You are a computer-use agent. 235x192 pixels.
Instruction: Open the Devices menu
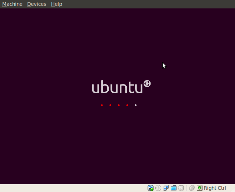(x=37, y=4)
